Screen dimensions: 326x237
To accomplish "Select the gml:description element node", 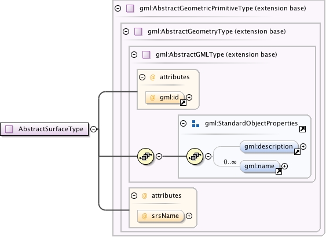I will [x=269, y=146].
